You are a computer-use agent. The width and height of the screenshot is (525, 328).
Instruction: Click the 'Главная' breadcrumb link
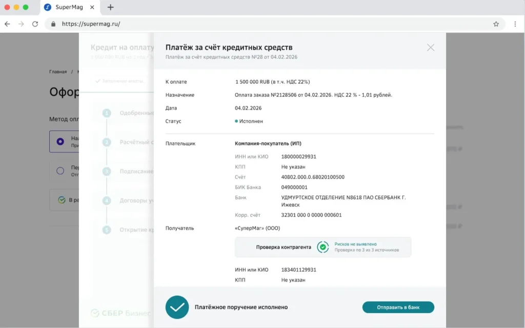[58, 72]
